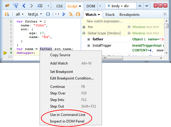Click the Firebug bug logo icon
The image size is (171, 127).
pos(7,6)
